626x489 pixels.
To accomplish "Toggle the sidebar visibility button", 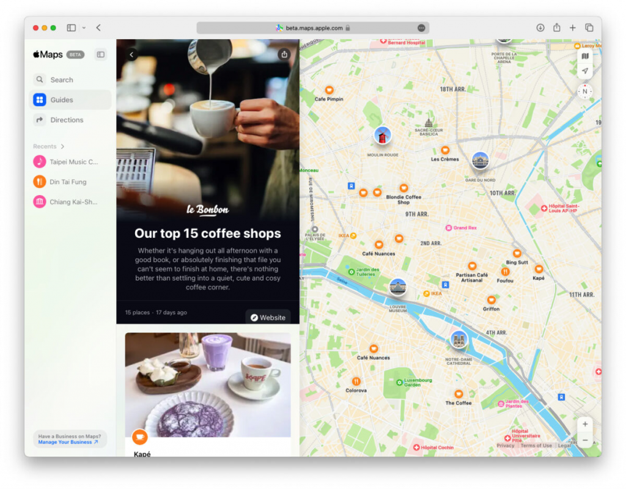I will (x=70, y=28).
